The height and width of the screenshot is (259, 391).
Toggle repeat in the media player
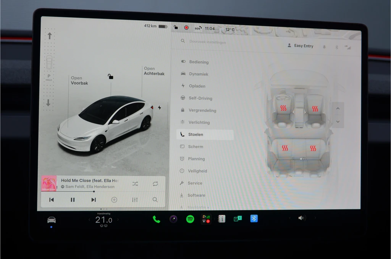(x=155, y=184)
